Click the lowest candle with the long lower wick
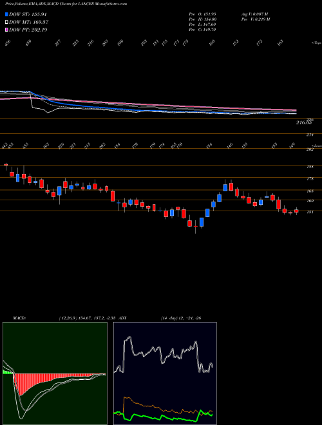Viewport: 322px width, 425px height. coord(195,226)
